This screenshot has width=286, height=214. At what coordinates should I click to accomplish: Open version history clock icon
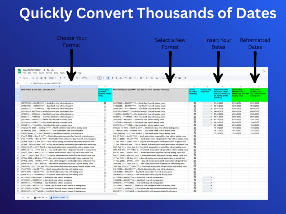point(264,71)
